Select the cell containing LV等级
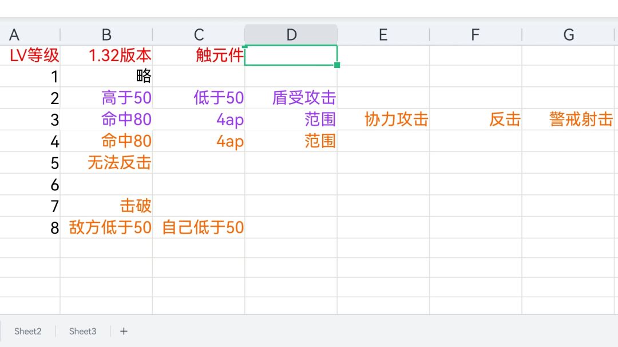Screen dimensions: 618x347 (34, 55)
